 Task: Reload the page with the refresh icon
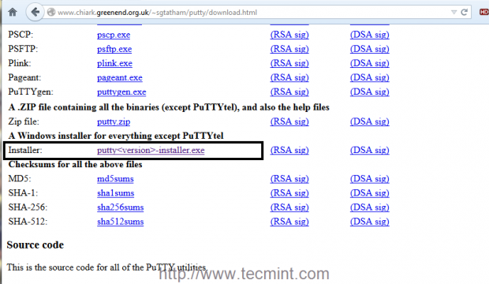click(x=464, y=12)
